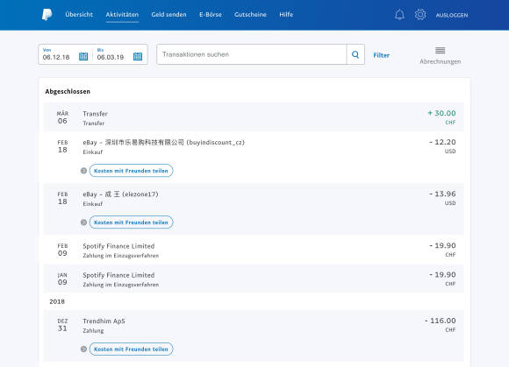This screenshot has height=367, width=509.
Task: Click AUSLOGGEN to log out
Action: point(452,15)
